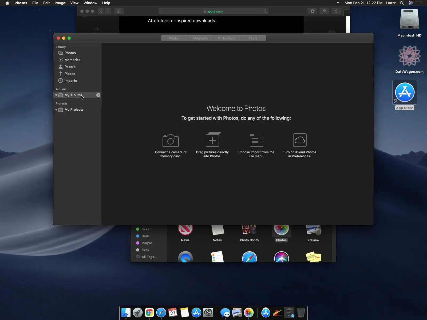Click the Dartz user name in menu bar
Viewport: 427px width, 320px height.
(x=391, y=3)
